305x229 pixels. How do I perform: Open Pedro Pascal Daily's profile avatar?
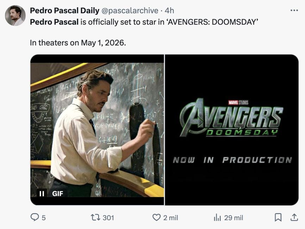pyautogui.click(x=15, y=12)
